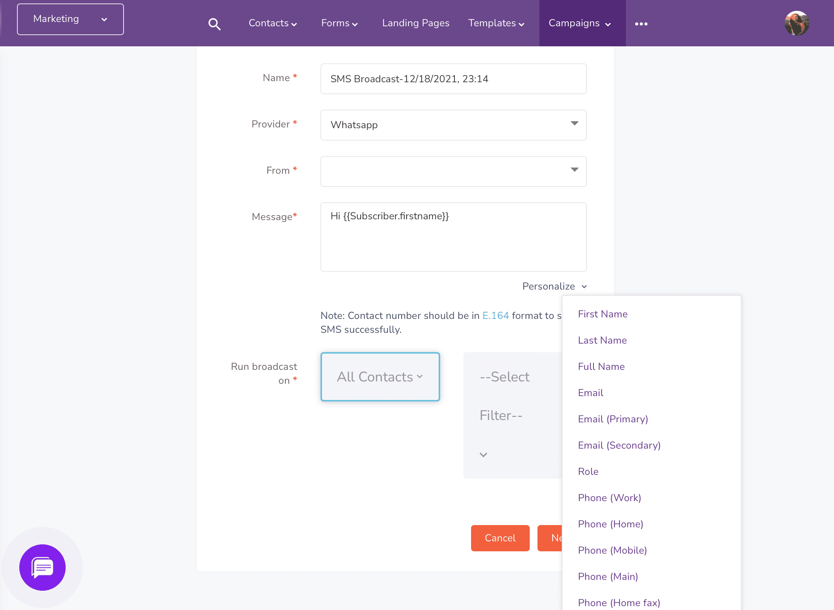This screenshot has width=834, height=610.
Task: Expand the From field dropdown
Action: tap(573, 169)
